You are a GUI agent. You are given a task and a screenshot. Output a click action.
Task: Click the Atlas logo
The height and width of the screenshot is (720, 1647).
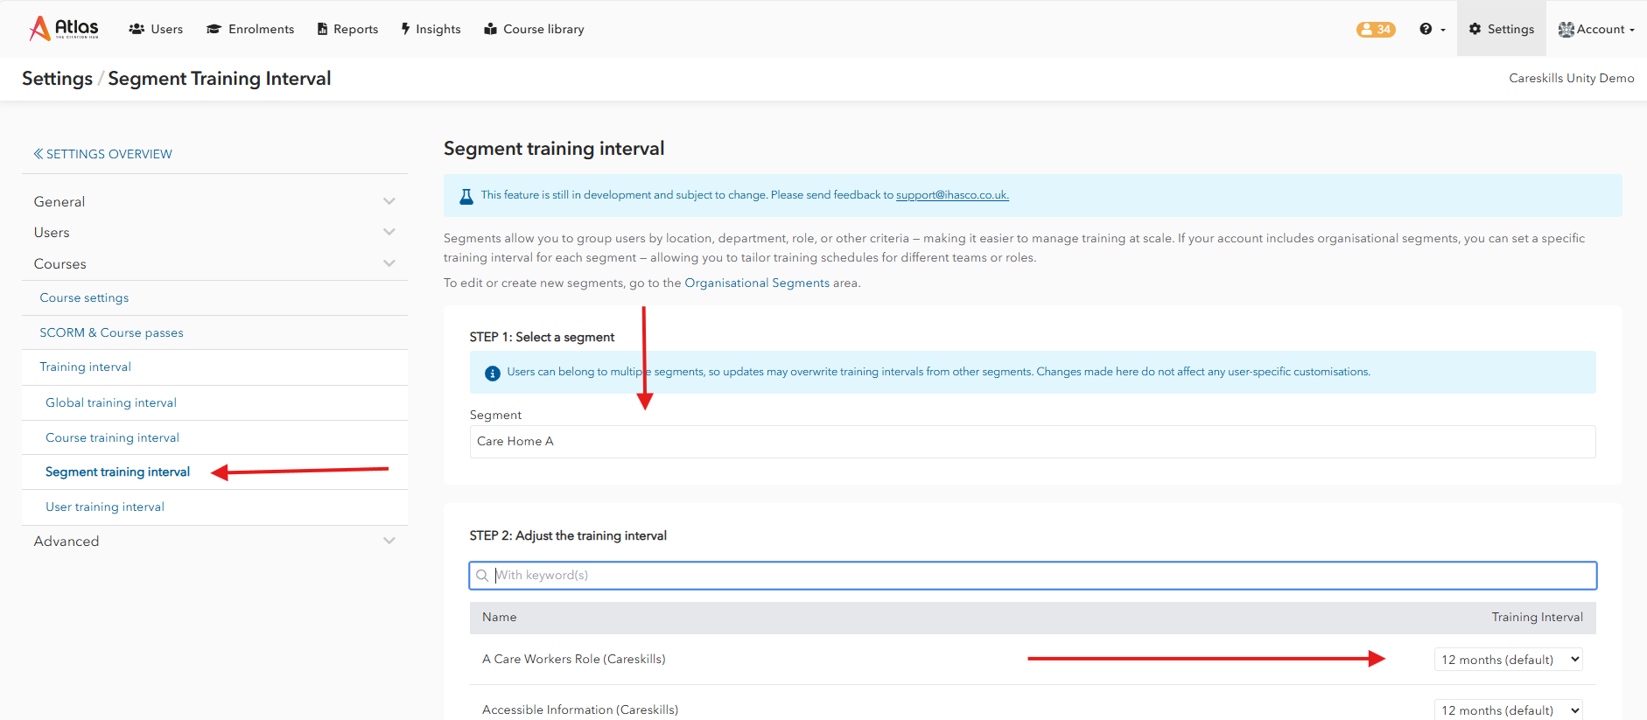coord(64,29)
